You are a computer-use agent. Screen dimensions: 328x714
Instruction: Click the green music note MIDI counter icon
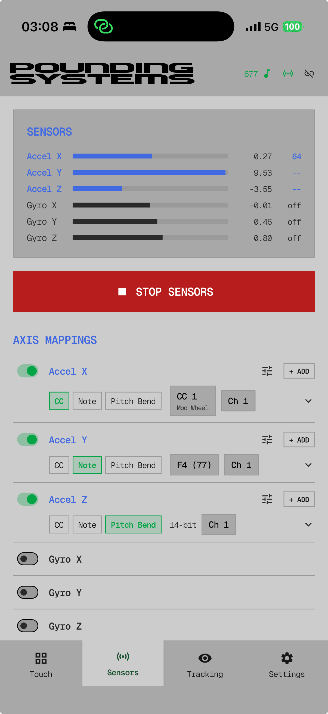click(x=267, y=74)
